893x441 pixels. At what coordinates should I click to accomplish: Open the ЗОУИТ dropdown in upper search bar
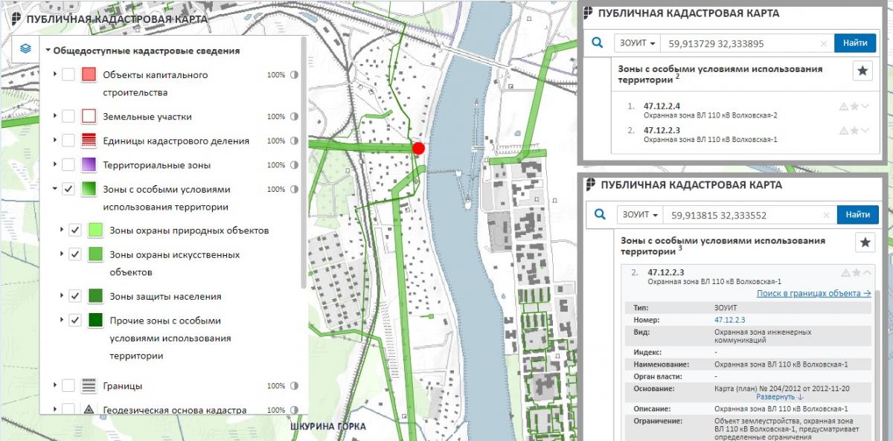[638, 43]
